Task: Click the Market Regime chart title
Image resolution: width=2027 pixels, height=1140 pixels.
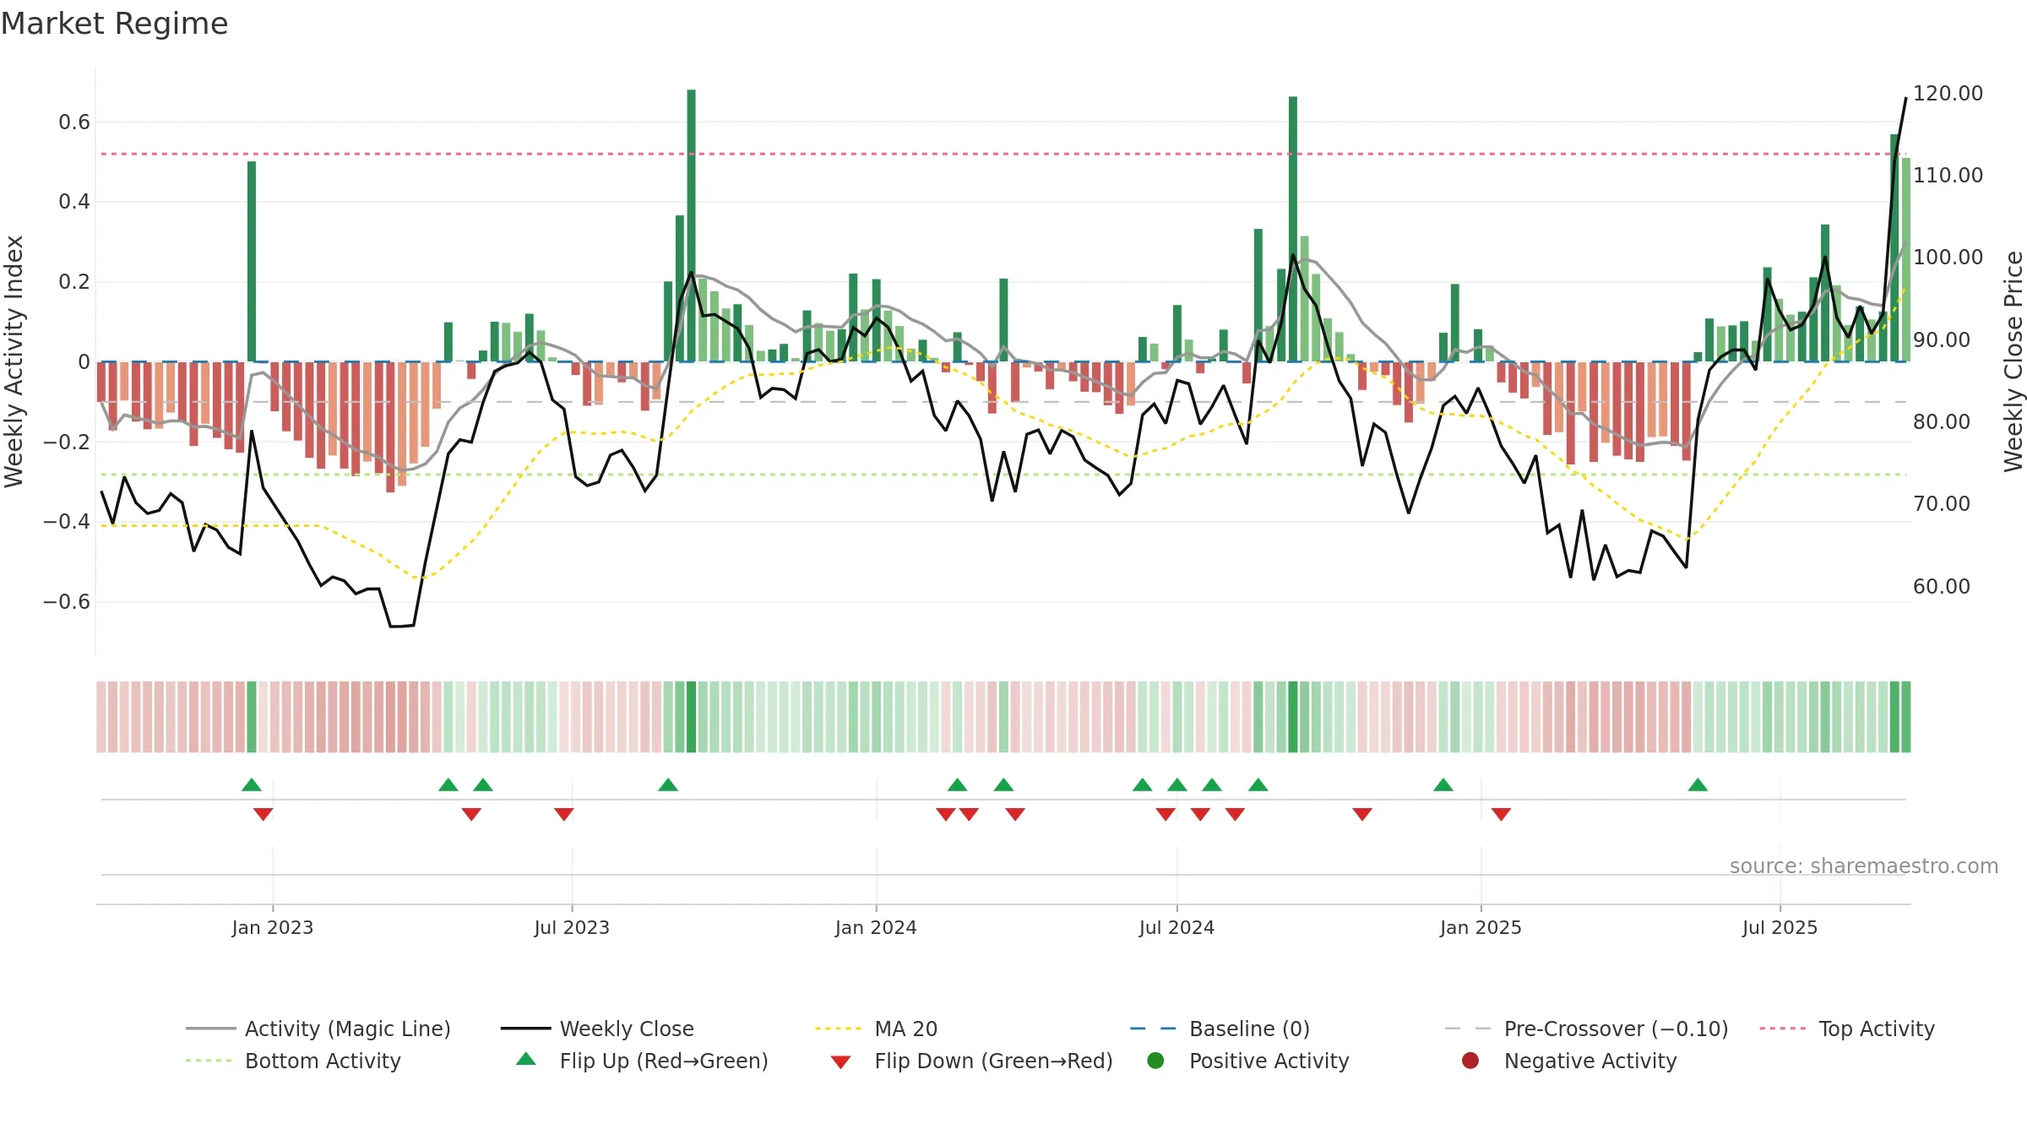Action: (x=114, y=24)
